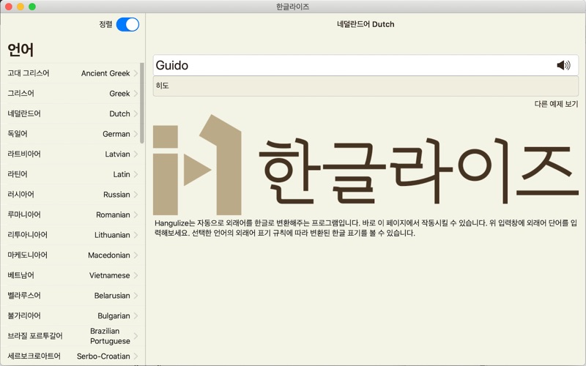Click the 언어 sidebar heading
This screenshot has height=366, width=586.
coord(21,50)
